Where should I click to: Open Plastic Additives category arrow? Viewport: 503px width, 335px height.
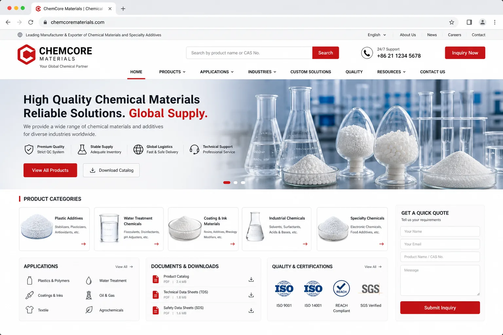point(84,244)
